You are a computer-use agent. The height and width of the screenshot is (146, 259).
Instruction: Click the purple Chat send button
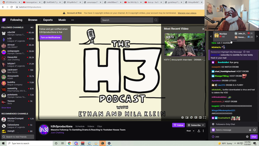click(x=254, y=137)
